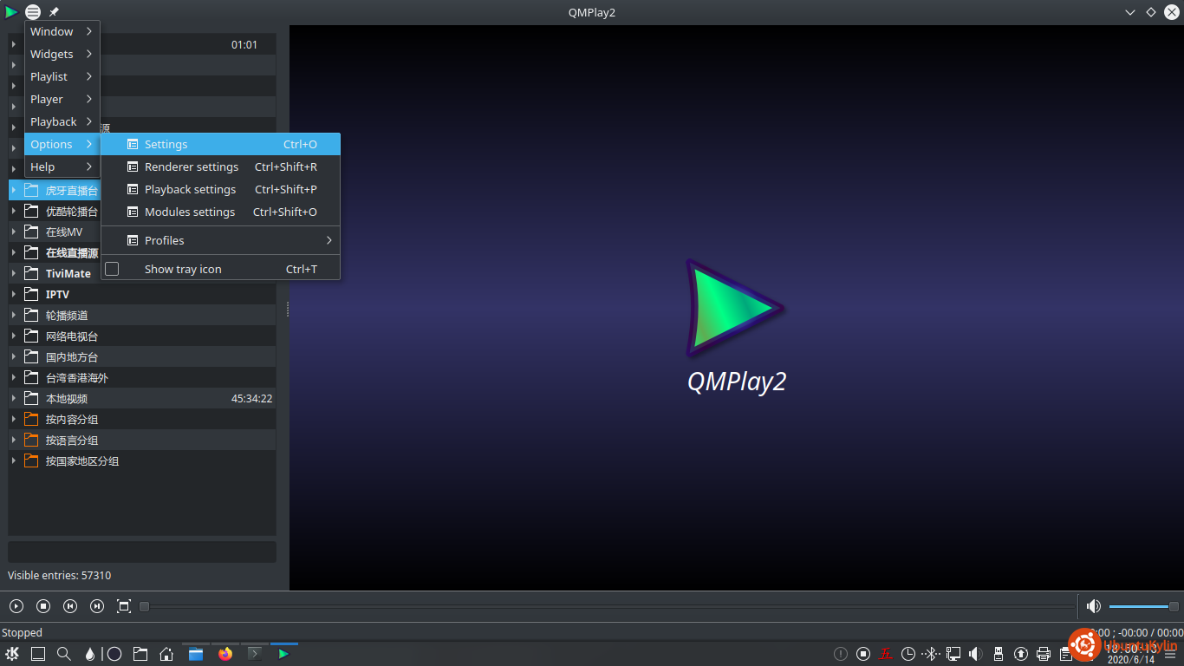Expand the 优酷轮播台 group arrow

click(x=14, y=211)
